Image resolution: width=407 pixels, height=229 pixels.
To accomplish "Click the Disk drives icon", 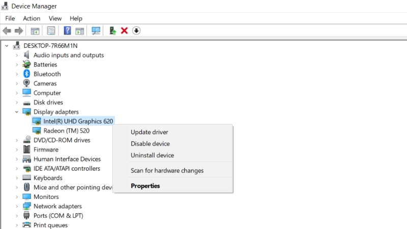I will click(x=27, y=103).
